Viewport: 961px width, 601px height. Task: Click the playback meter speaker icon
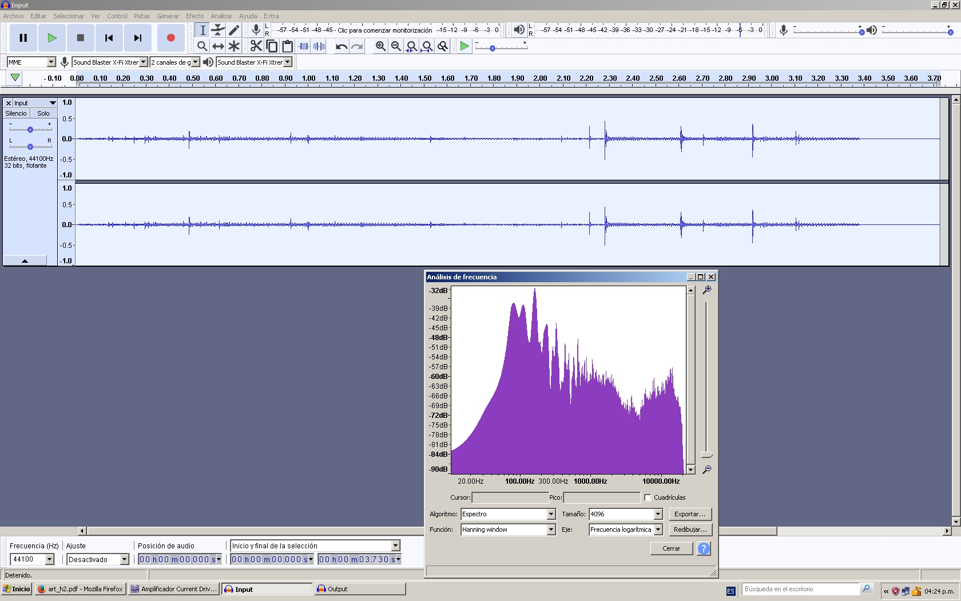coord(519,30)
